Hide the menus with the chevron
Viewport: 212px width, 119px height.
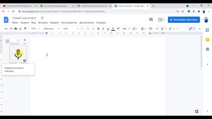coord(199,29)
